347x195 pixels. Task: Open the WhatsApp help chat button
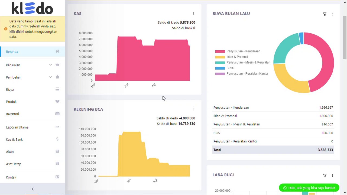point(309,188)
